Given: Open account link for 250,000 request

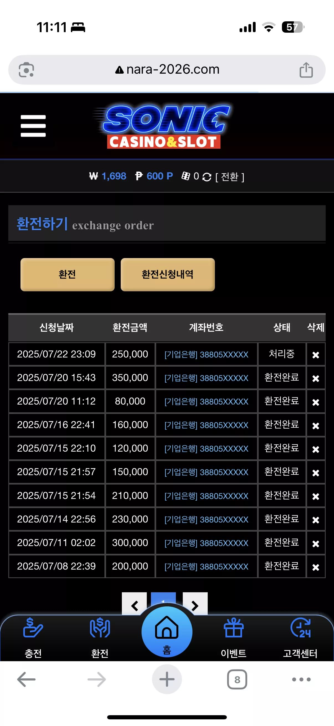Looking at the screenshot, I should point(206,354).
